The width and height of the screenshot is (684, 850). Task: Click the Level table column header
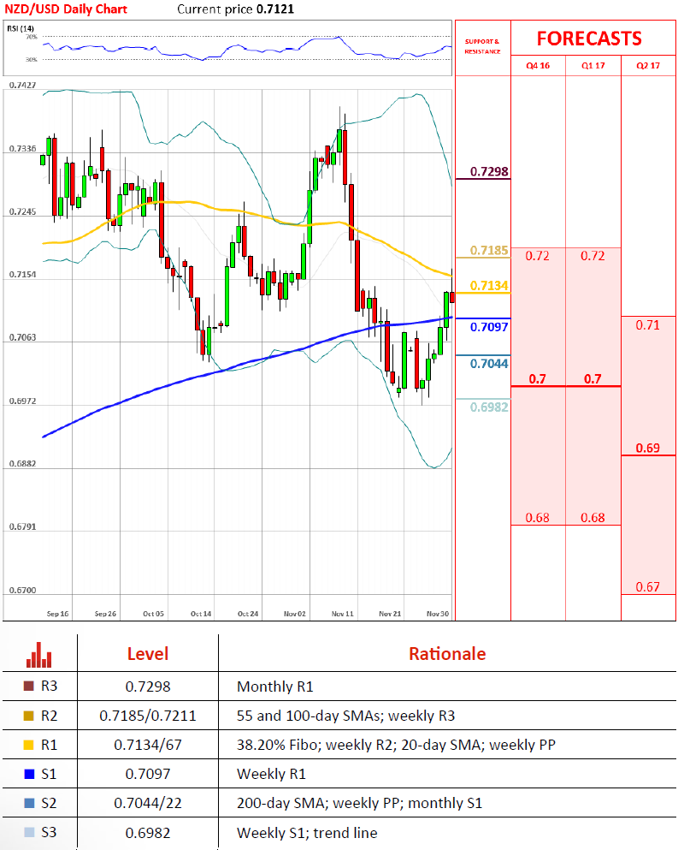click(x=148, y=654)
